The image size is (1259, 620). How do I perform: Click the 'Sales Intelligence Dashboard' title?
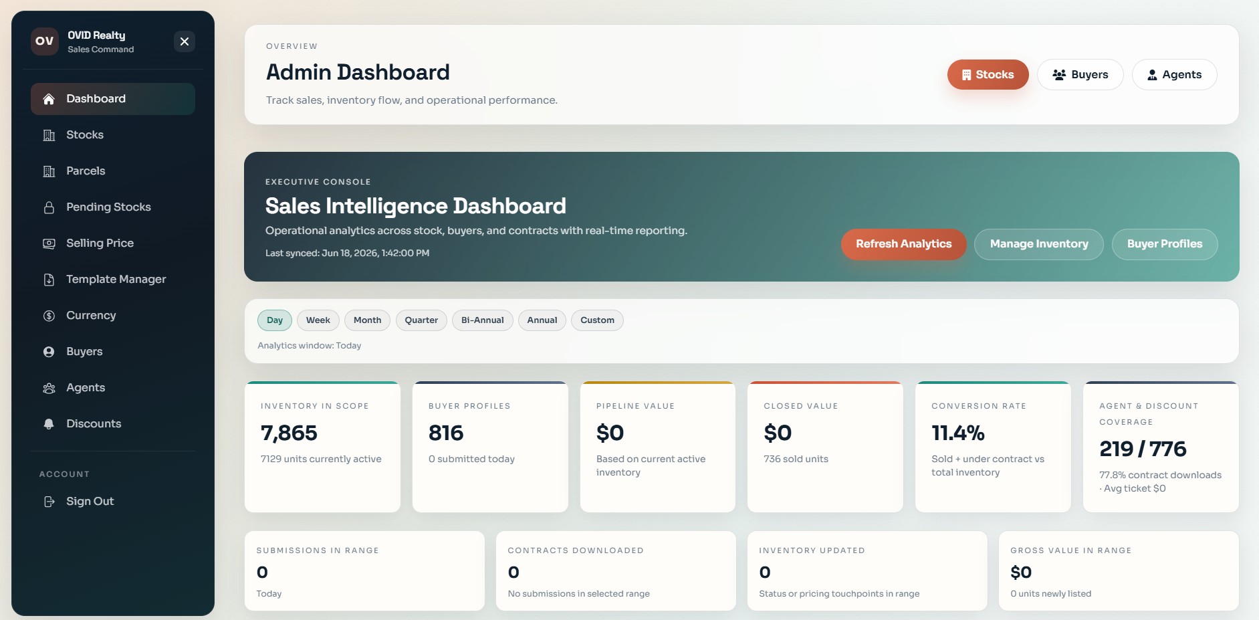(416, 206)
